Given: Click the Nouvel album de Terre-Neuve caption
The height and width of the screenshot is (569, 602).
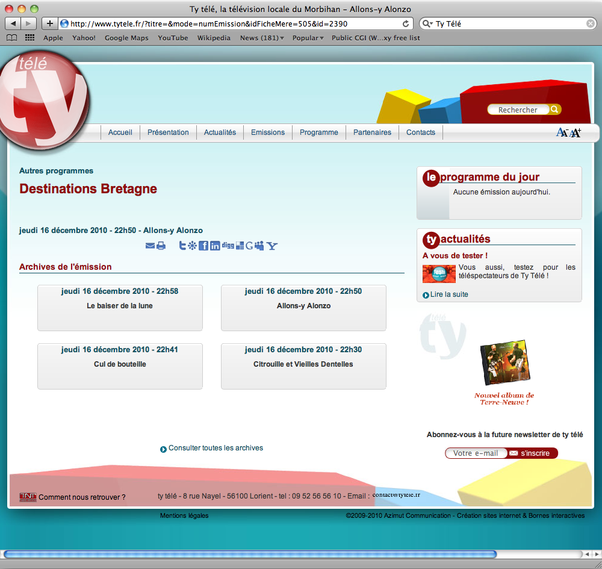Looking at the screenshot, I should [504, 399].
